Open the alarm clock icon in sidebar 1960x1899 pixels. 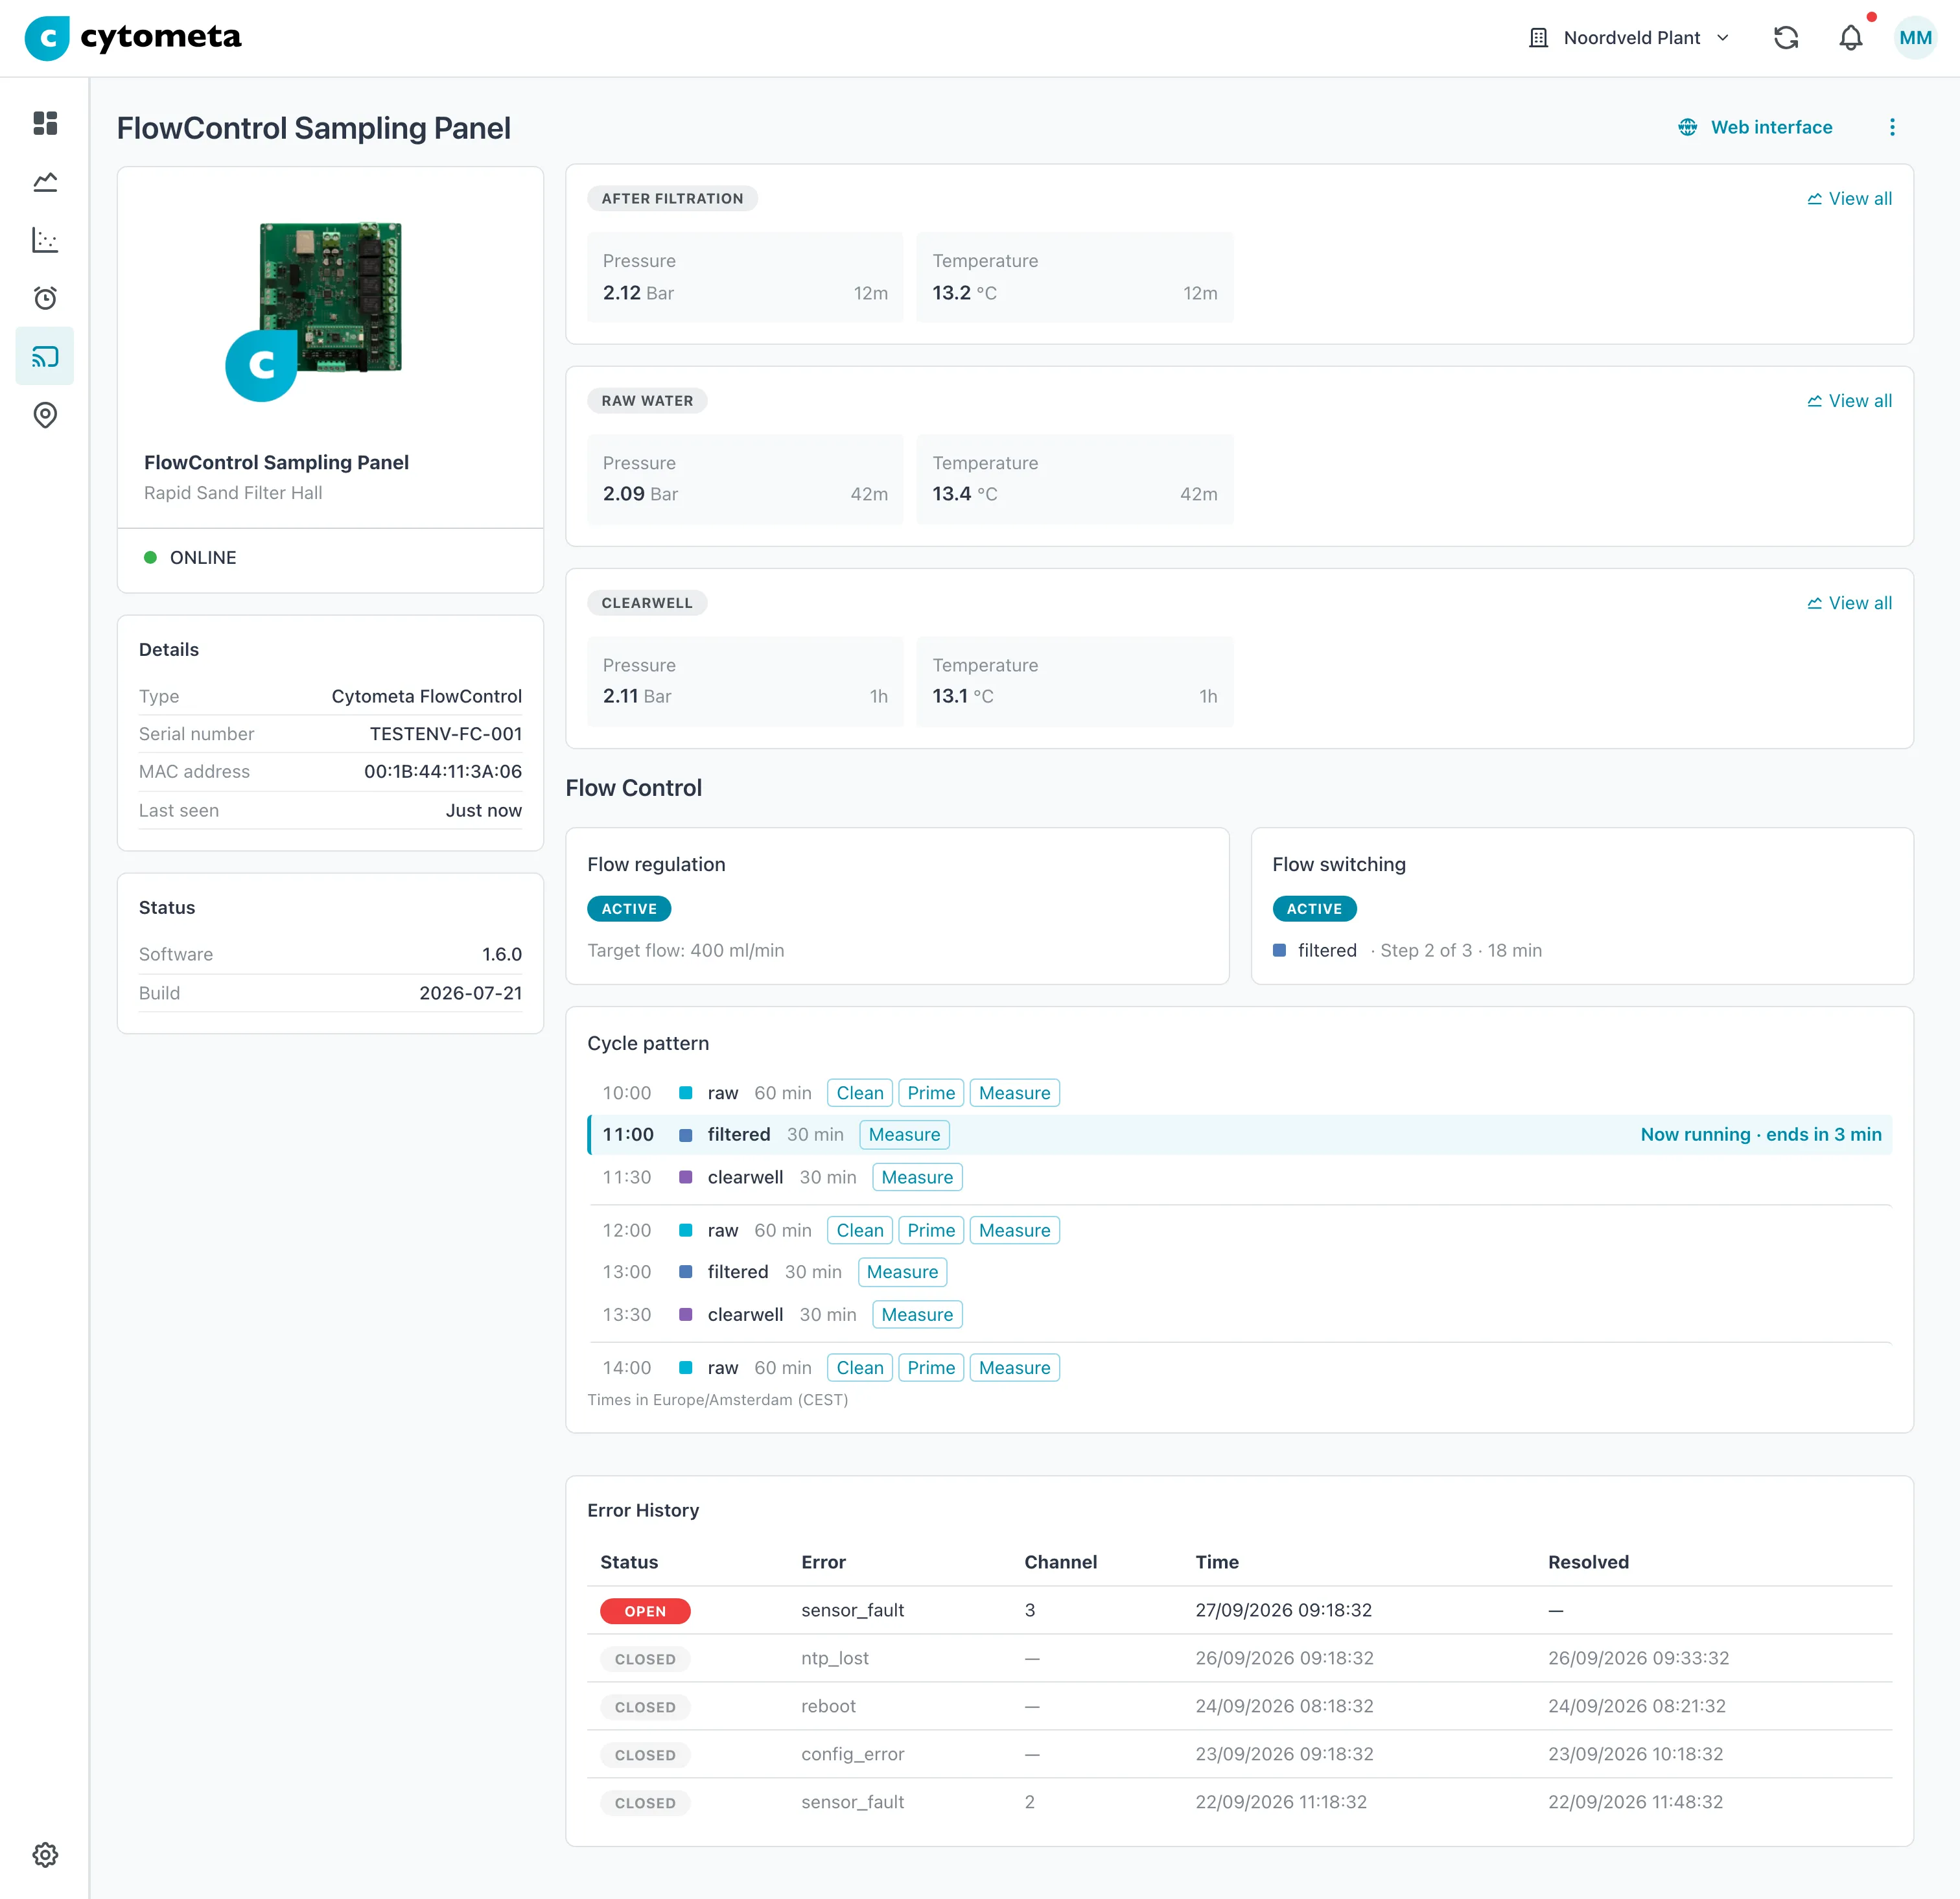pos(45,298)
